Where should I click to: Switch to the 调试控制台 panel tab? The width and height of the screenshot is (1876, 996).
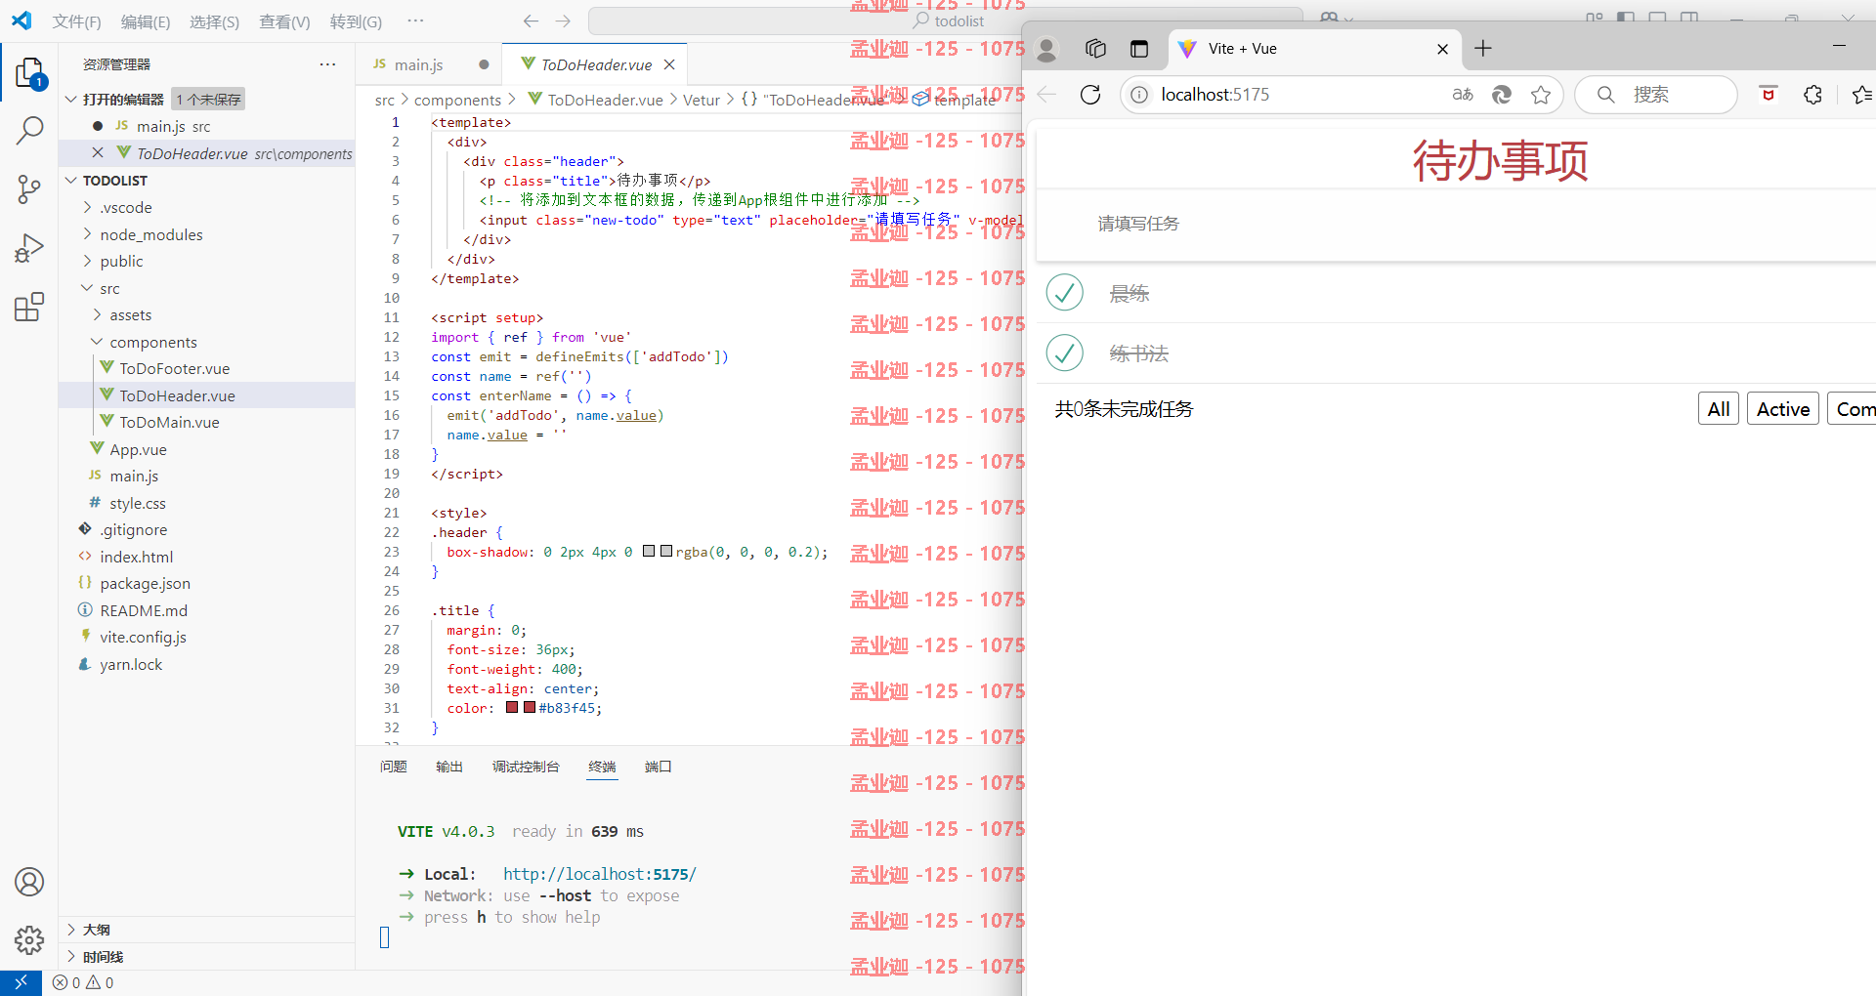(526, 767)
